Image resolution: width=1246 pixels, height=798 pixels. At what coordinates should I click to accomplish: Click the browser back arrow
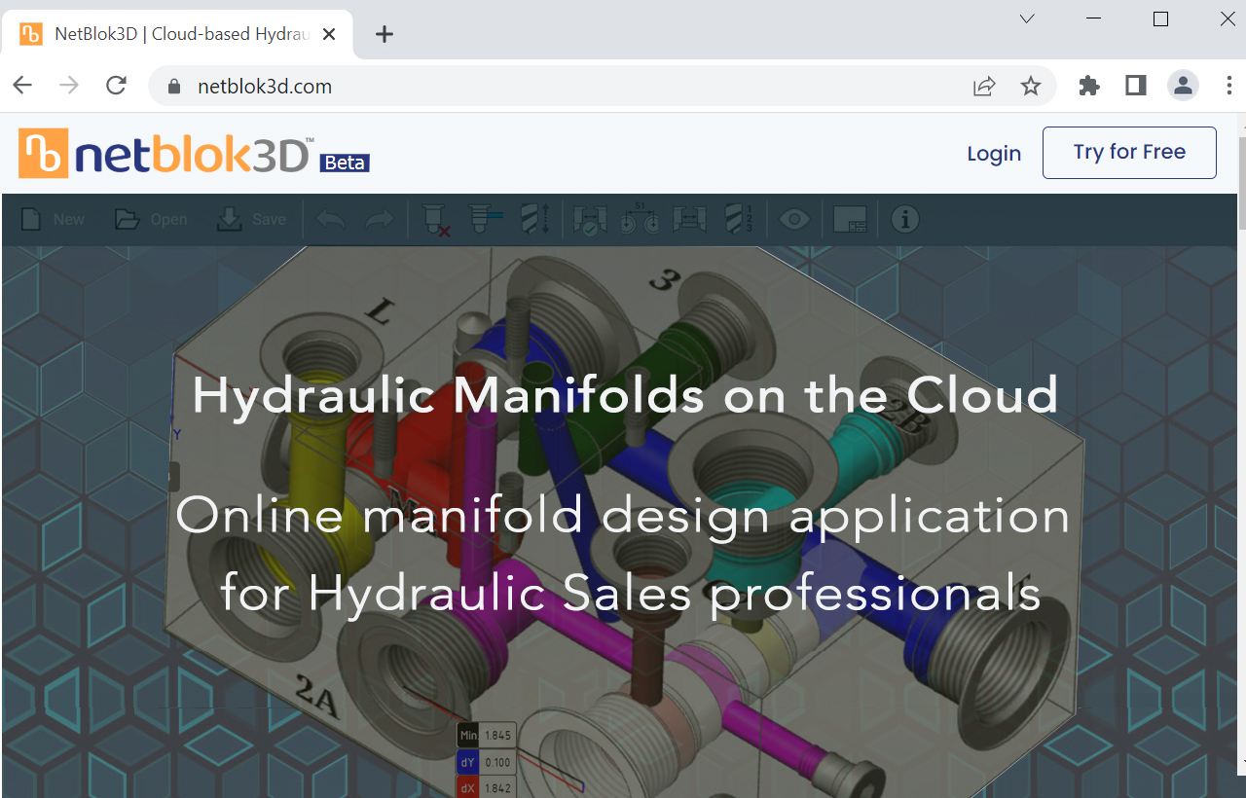coord(22,86)
